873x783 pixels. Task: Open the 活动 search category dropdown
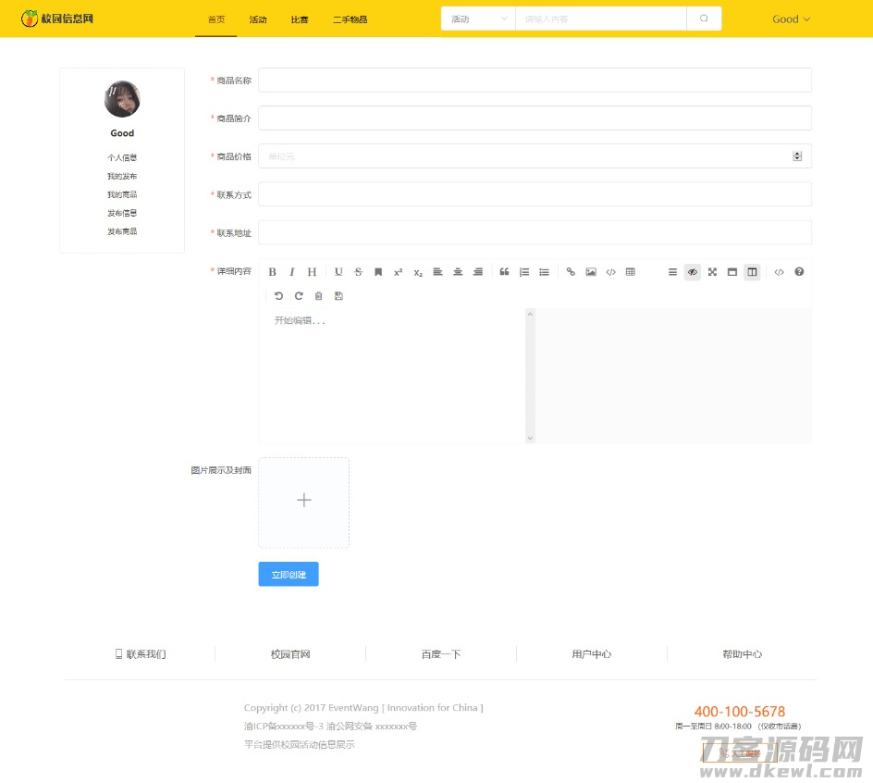[476, 19]
